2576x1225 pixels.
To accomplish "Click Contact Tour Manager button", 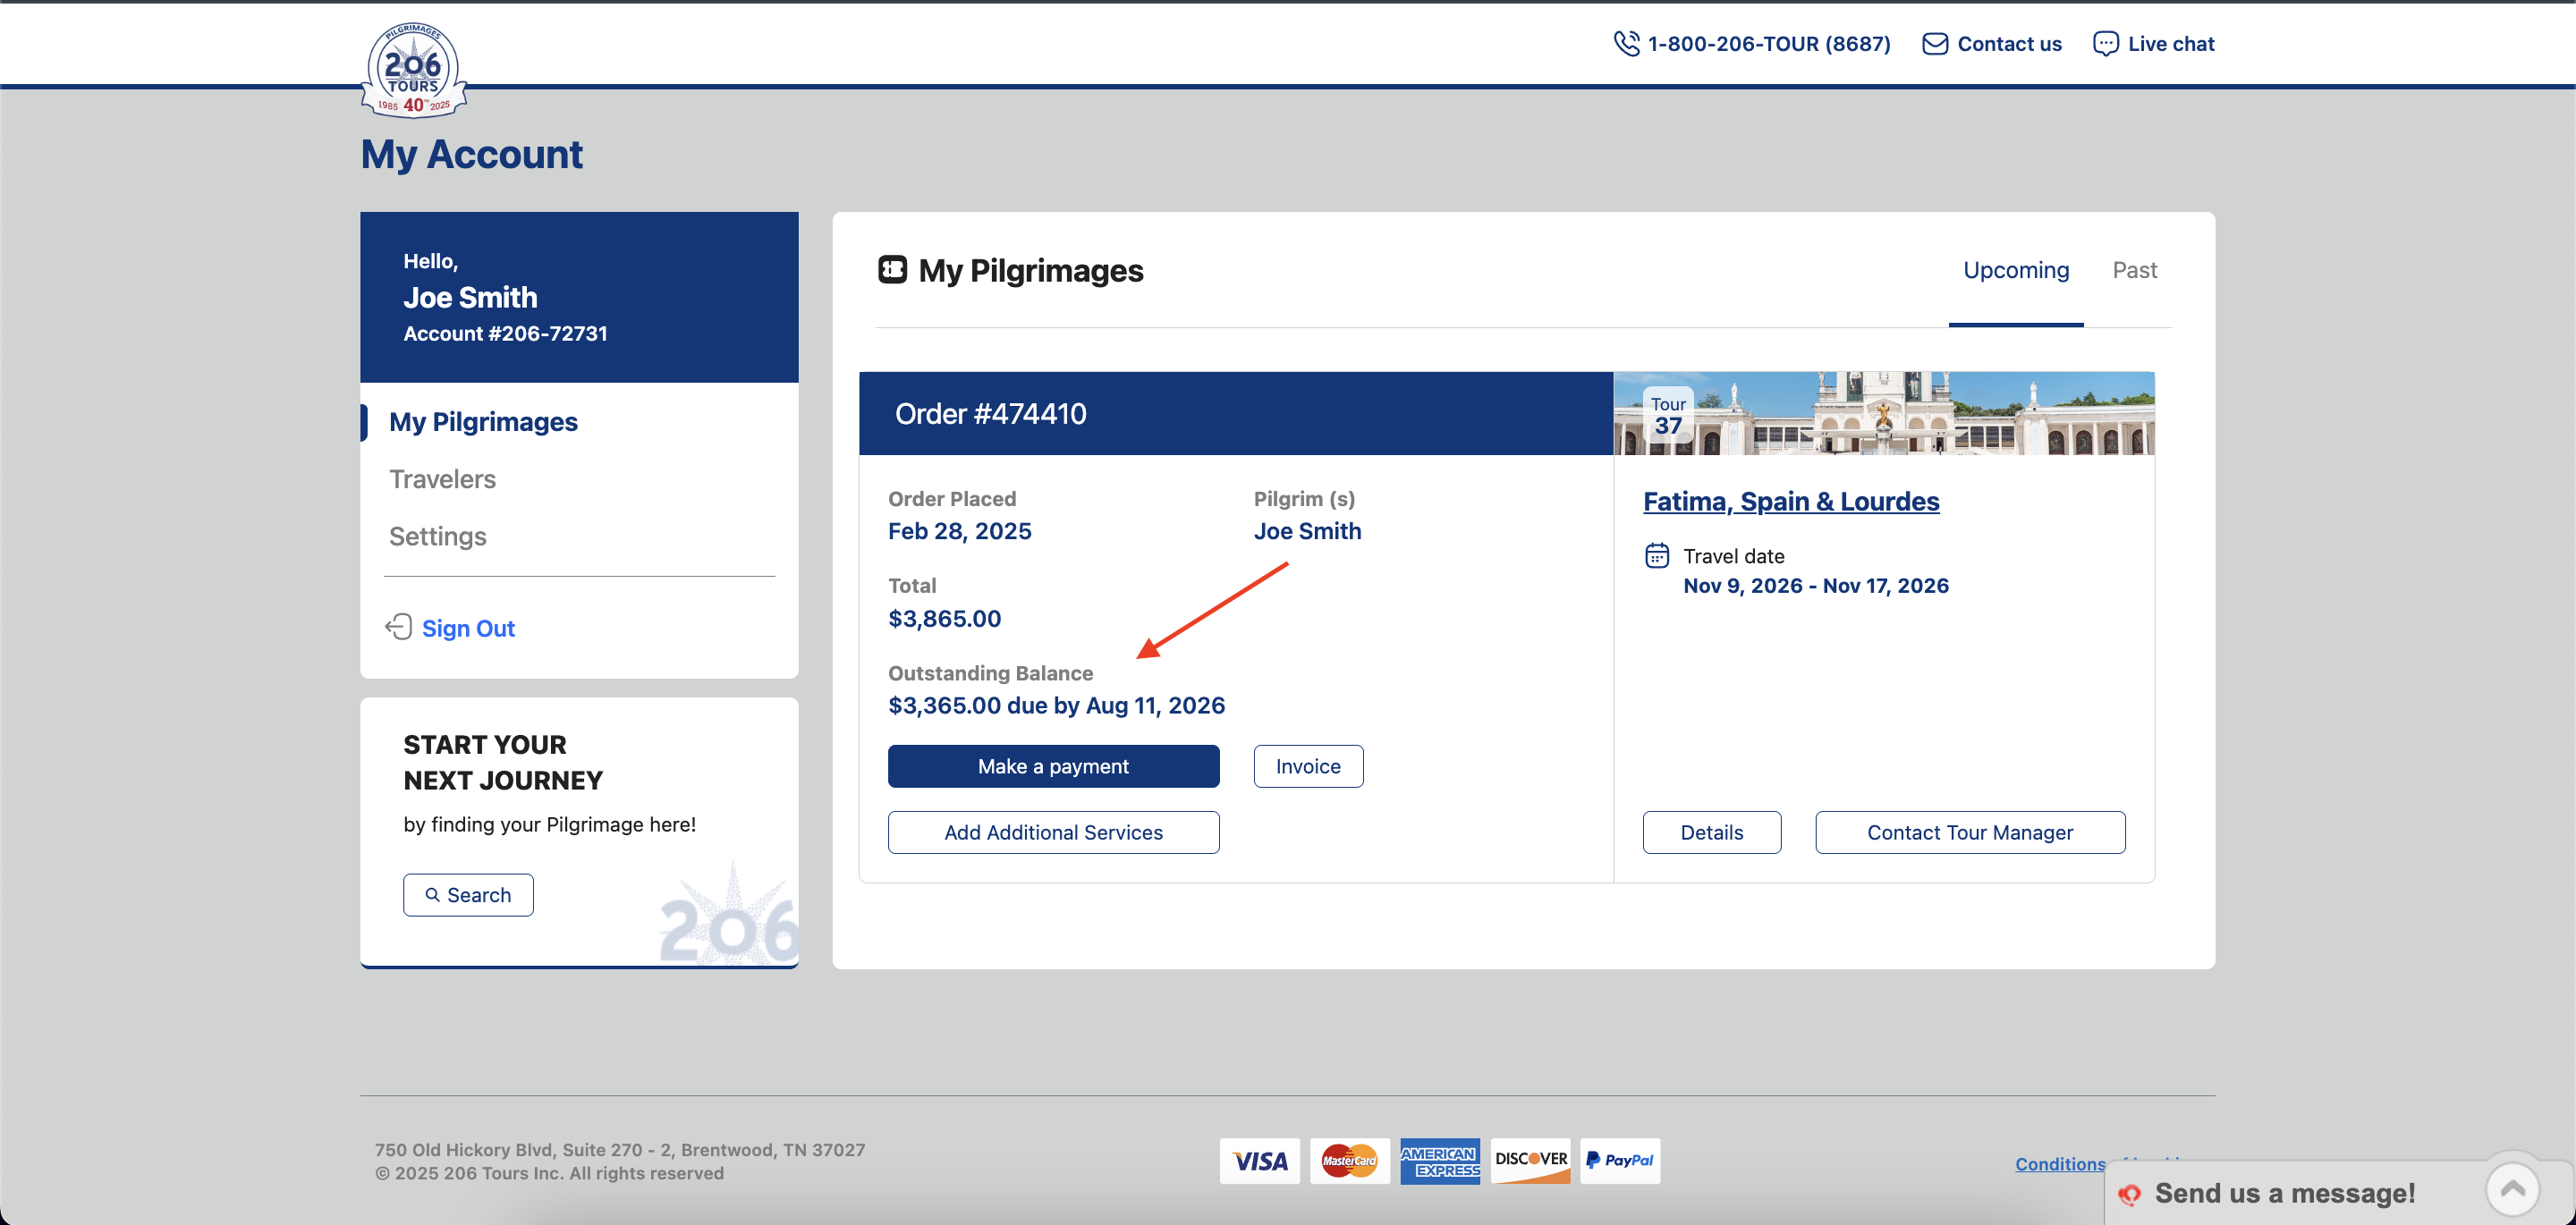I will [x=1969, y=832].
